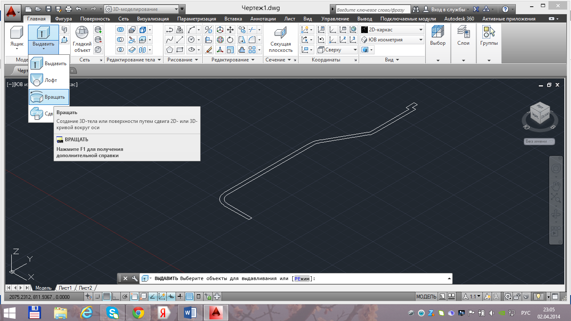Expand the Вид panel at ribbon bottom
The image size is (571, 321).
point(392,60)
